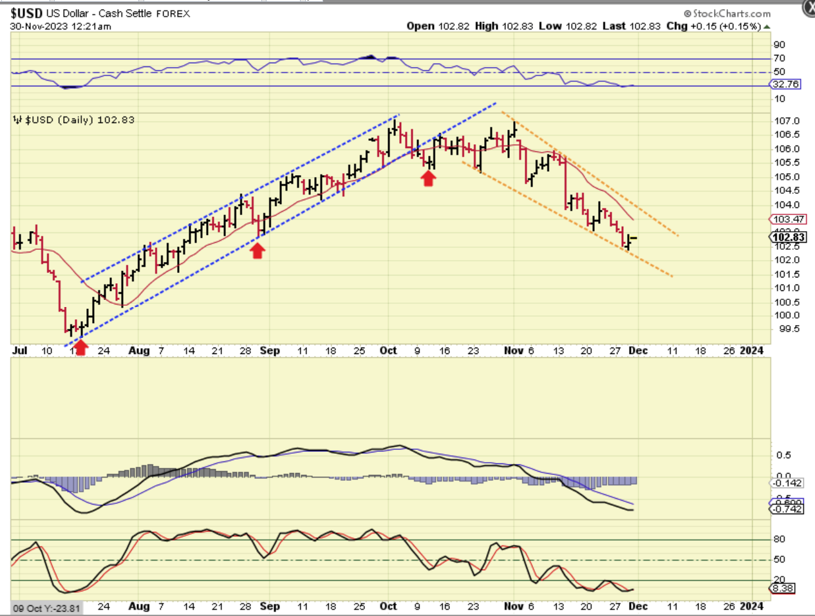Select the 'US Dollar - Cash Settle FOREX' title text
This screenshot has width=815, height=616.
pos(118,14)
